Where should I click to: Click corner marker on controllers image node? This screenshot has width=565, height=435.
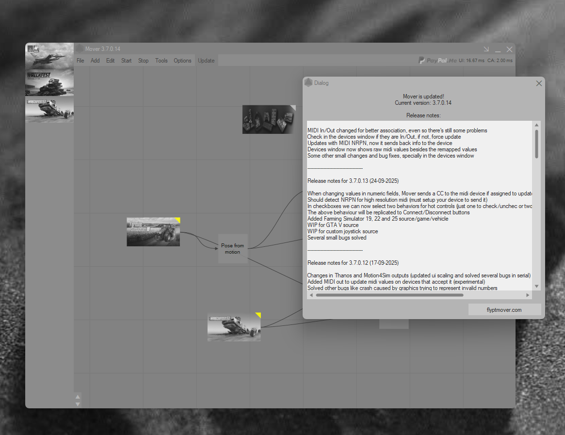pos(293,107)
